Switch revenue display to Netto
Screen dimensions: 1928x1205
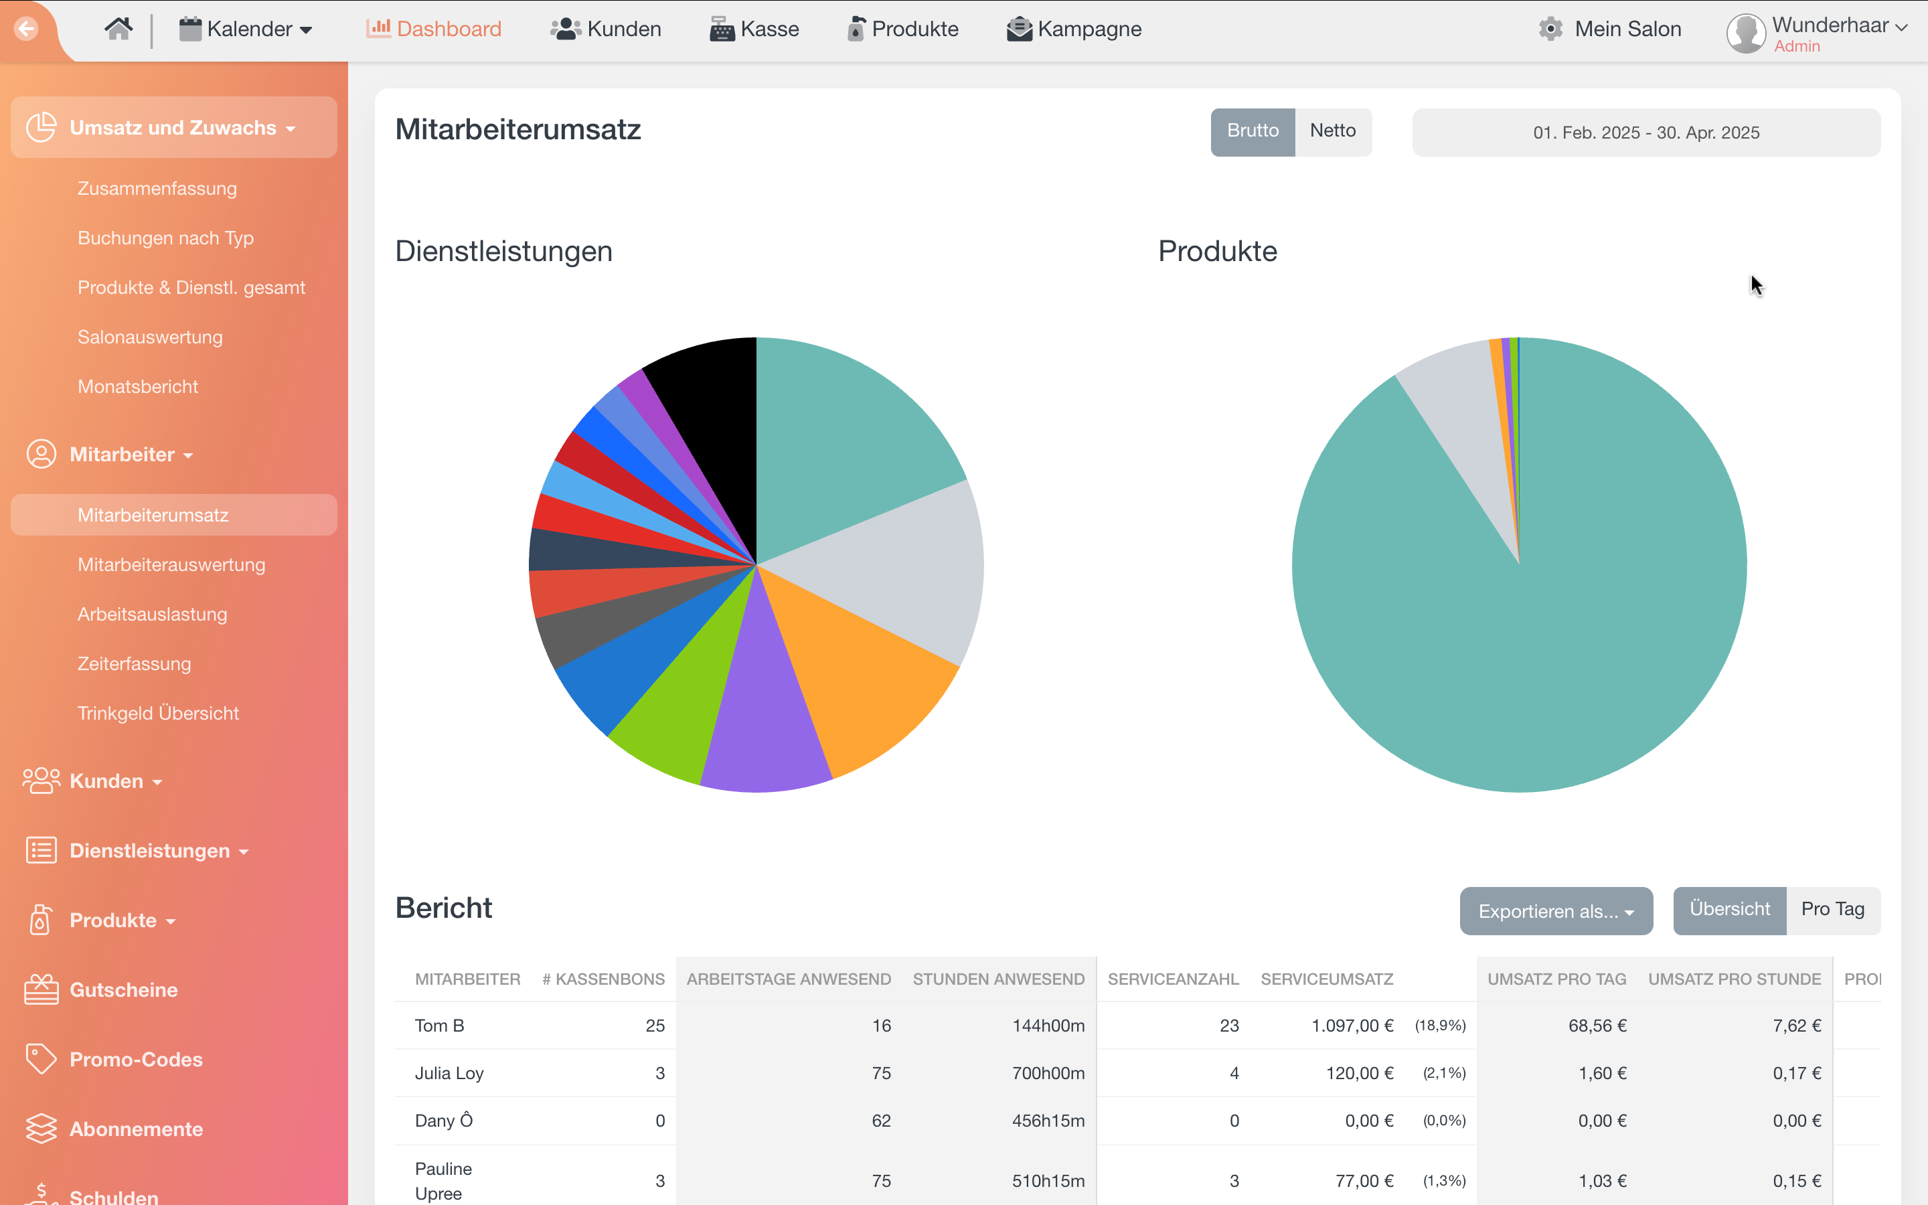coord(1332,131)
